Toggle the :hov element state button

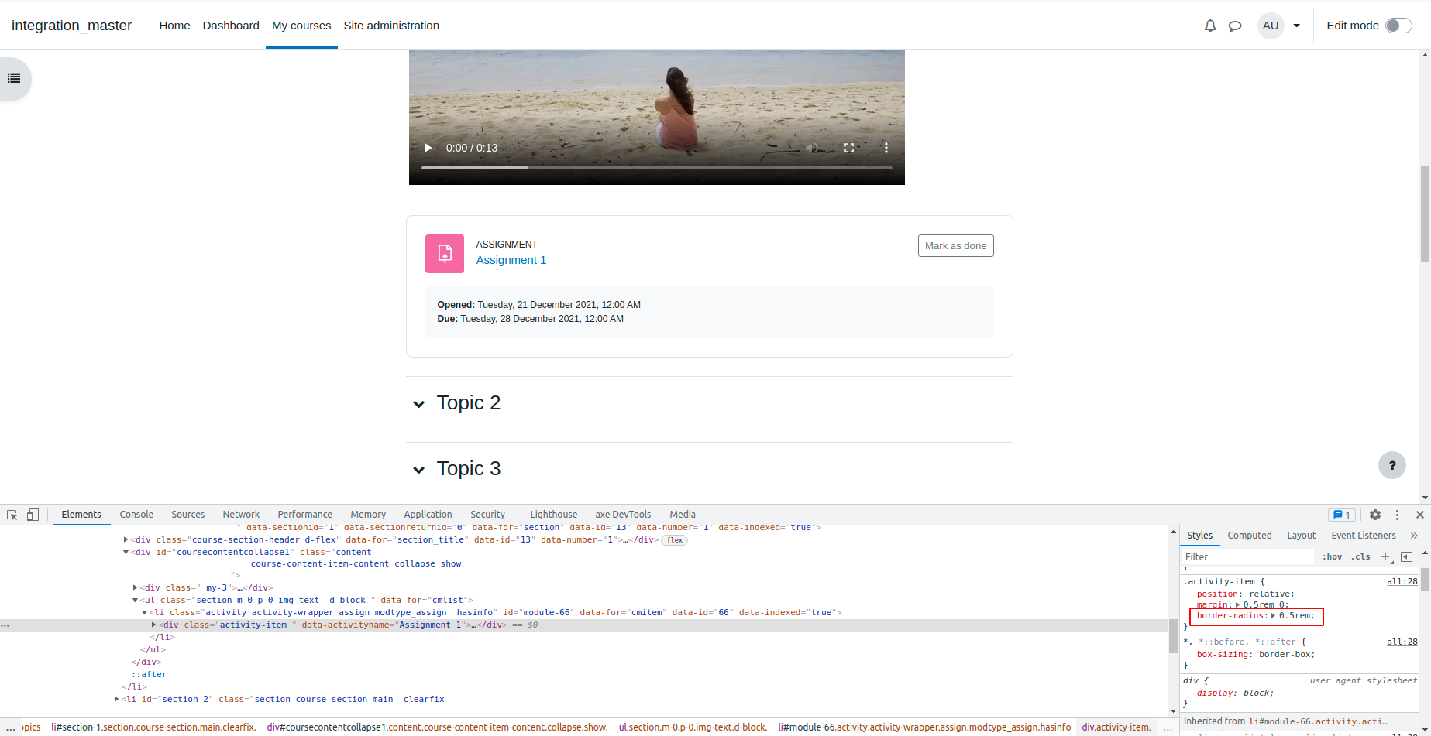click(1332, 556)
